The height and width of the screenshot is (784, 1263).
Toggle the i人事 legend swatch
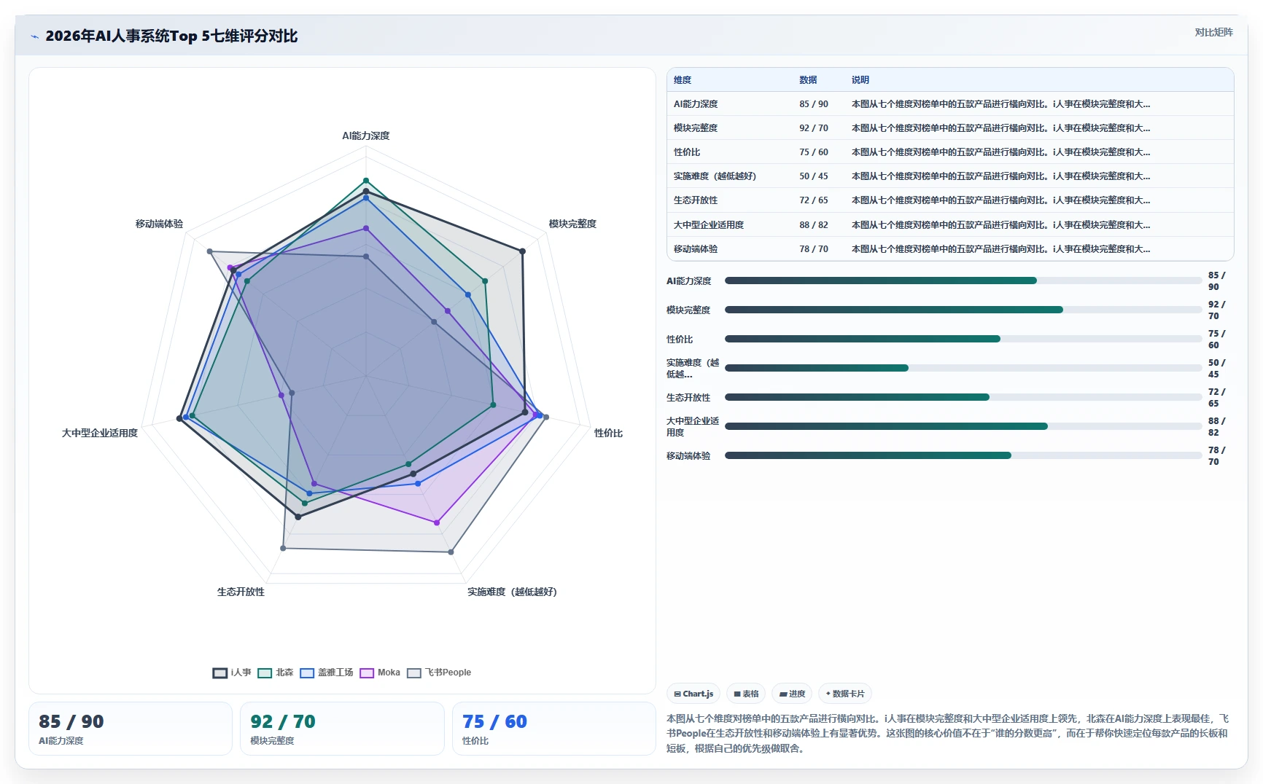click(231, 673)
